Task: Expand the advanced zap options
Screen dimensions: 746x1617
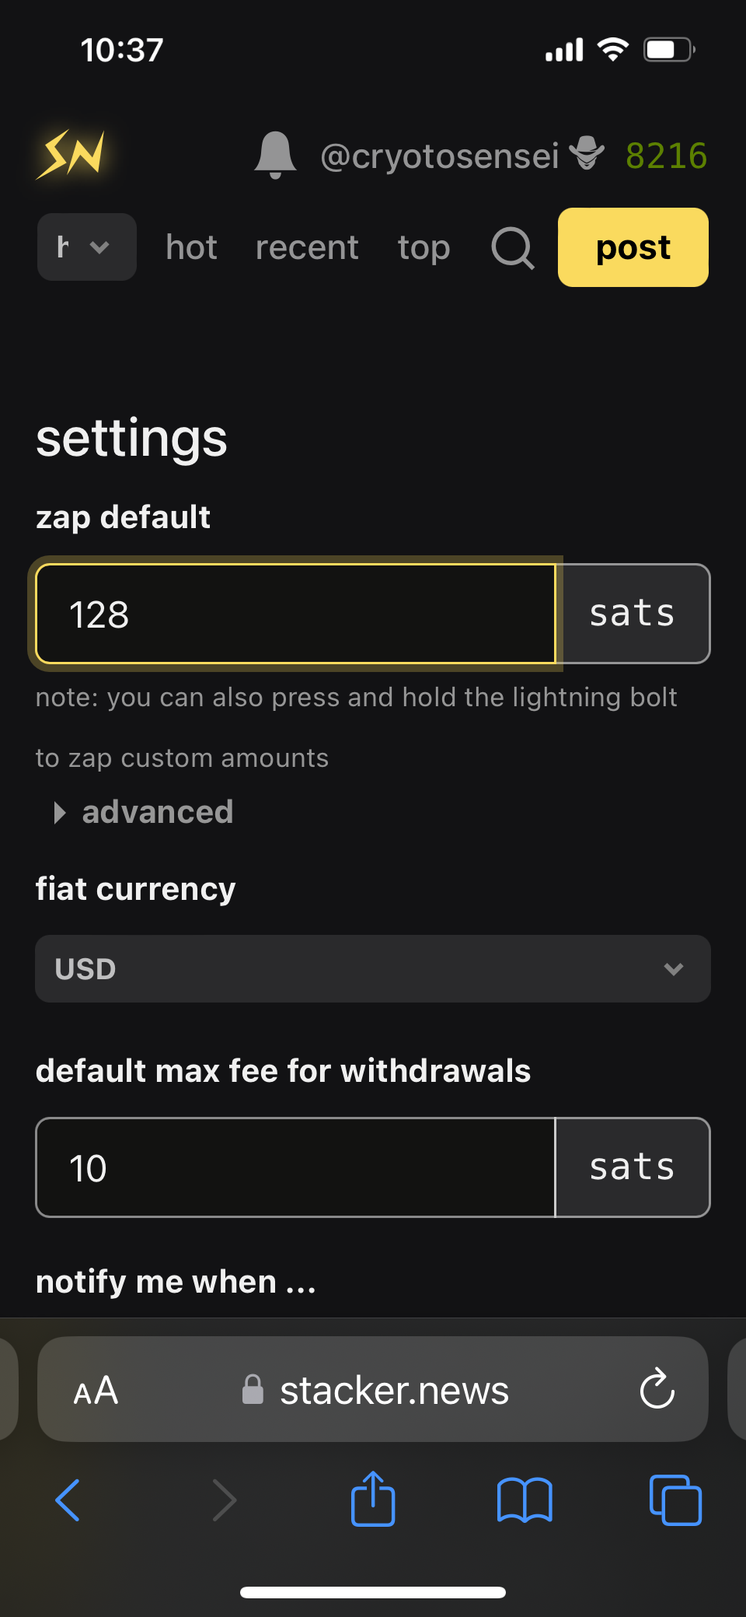Action: [x=144, y=812]
